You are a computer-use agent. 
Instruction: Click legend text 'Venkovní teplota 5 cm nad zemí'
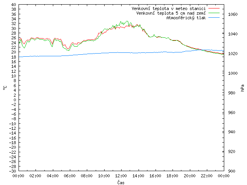(x=171, y=13)
